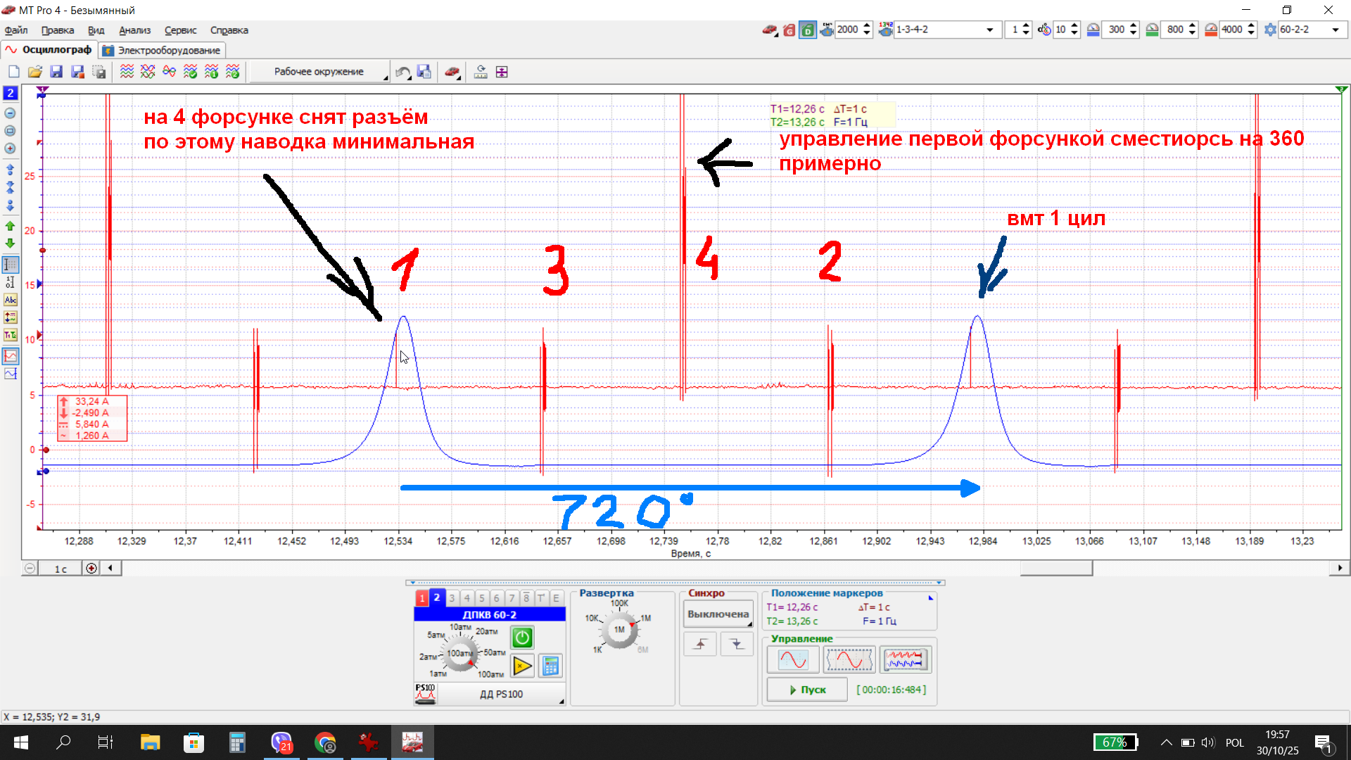Click the blue calculator icon
Image resolution: width=1351 pixels, height=760 pixels.
tap(551, 666)
